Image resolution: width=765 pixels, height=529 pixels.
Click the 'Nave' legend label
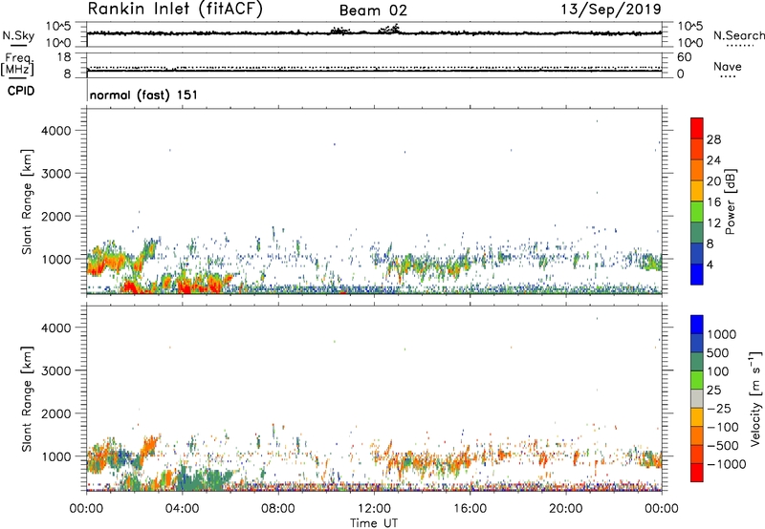tap(728, 67)
